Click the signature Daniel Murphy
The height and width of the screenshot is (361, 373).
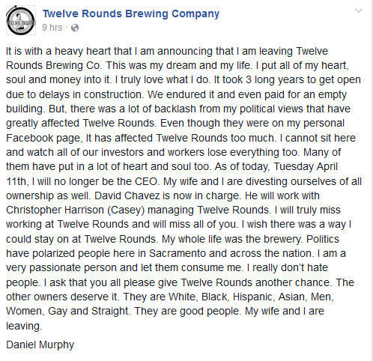coord(40,345)
